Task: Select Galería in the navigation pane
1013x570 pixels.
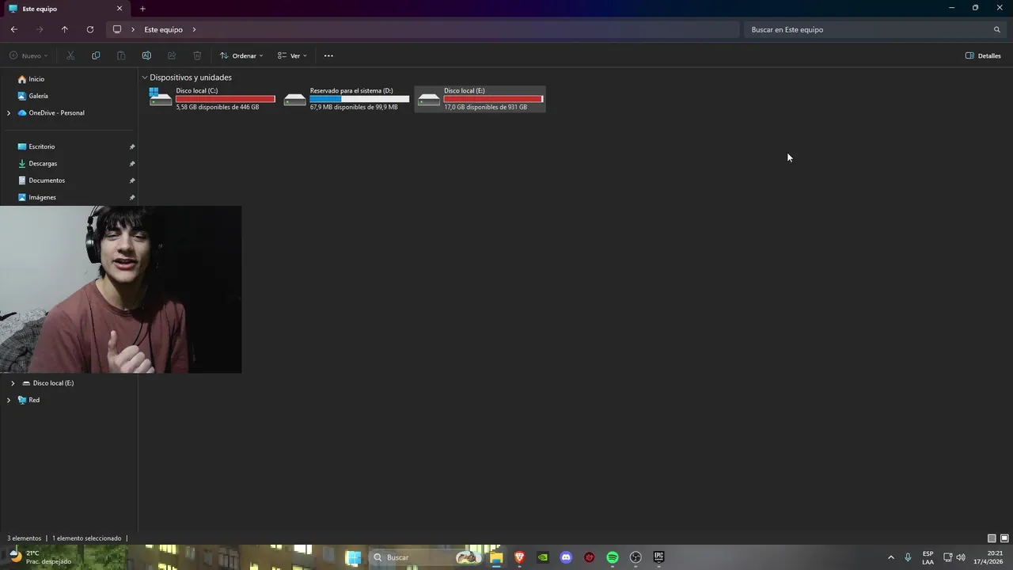Action: (38, 96)
